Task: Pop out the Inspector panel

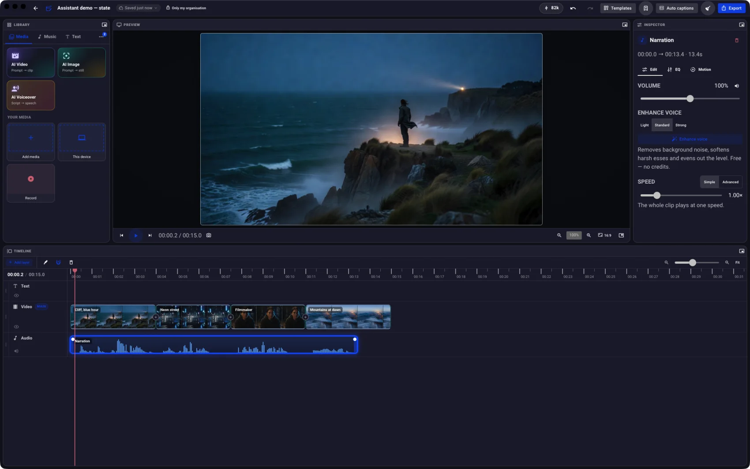Action: point(742,25)
